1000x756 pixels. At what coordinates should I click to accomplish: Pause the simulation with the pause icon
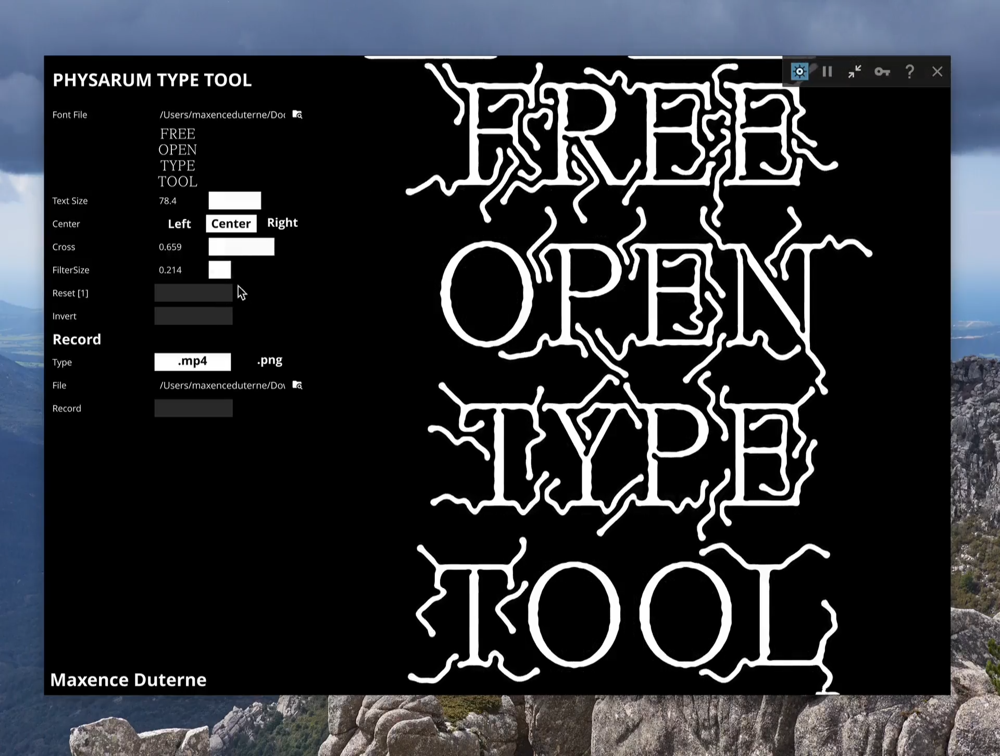pyautogui.click(x=827, y=71)
